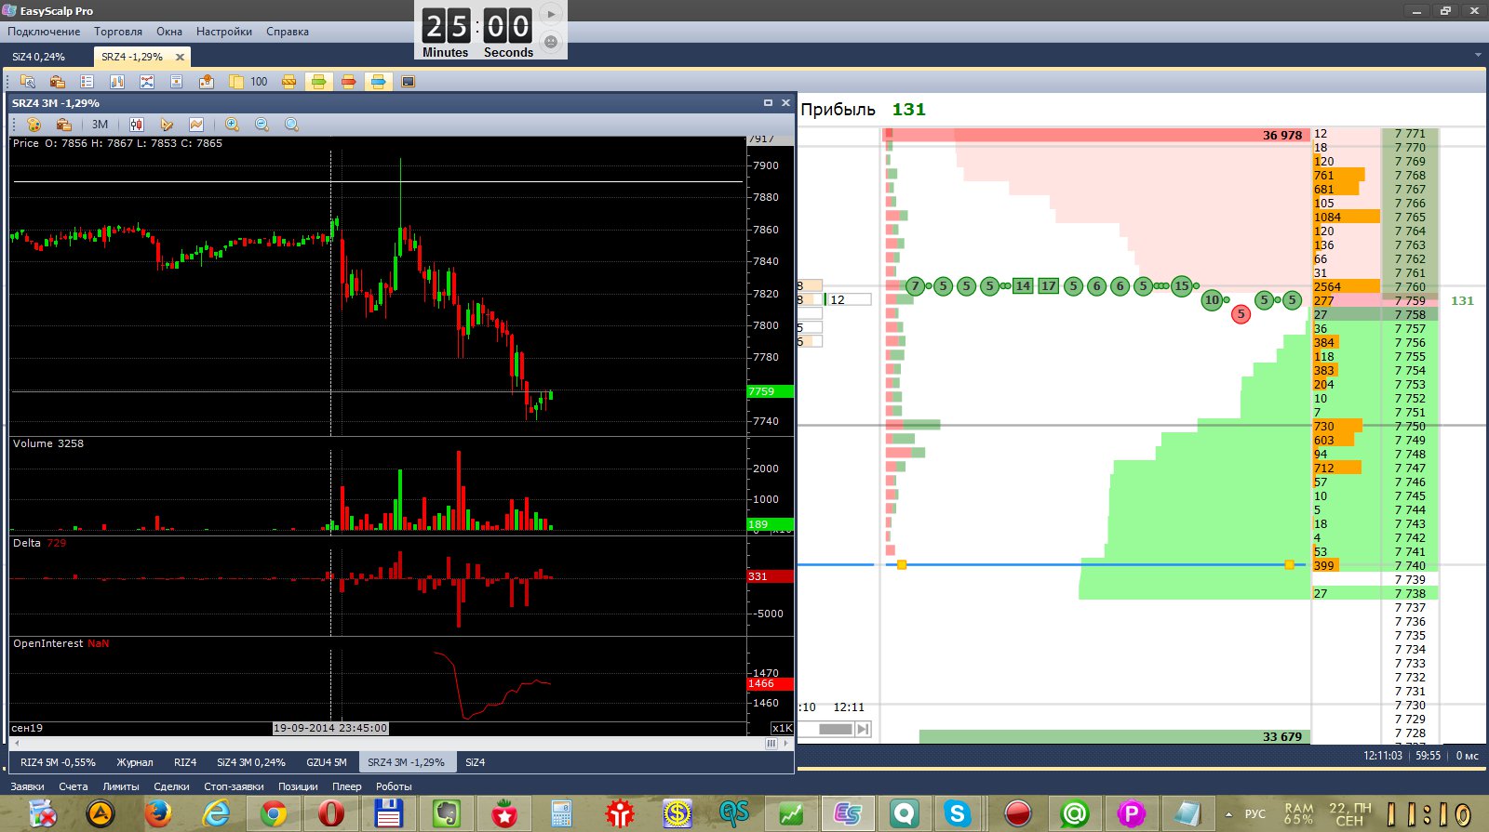Click price level 7 760 in order book
The image size is (1489, 832).
1410,286
